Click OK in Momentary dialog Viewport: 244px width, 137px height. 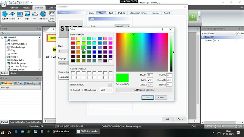[x=168, y=119]
